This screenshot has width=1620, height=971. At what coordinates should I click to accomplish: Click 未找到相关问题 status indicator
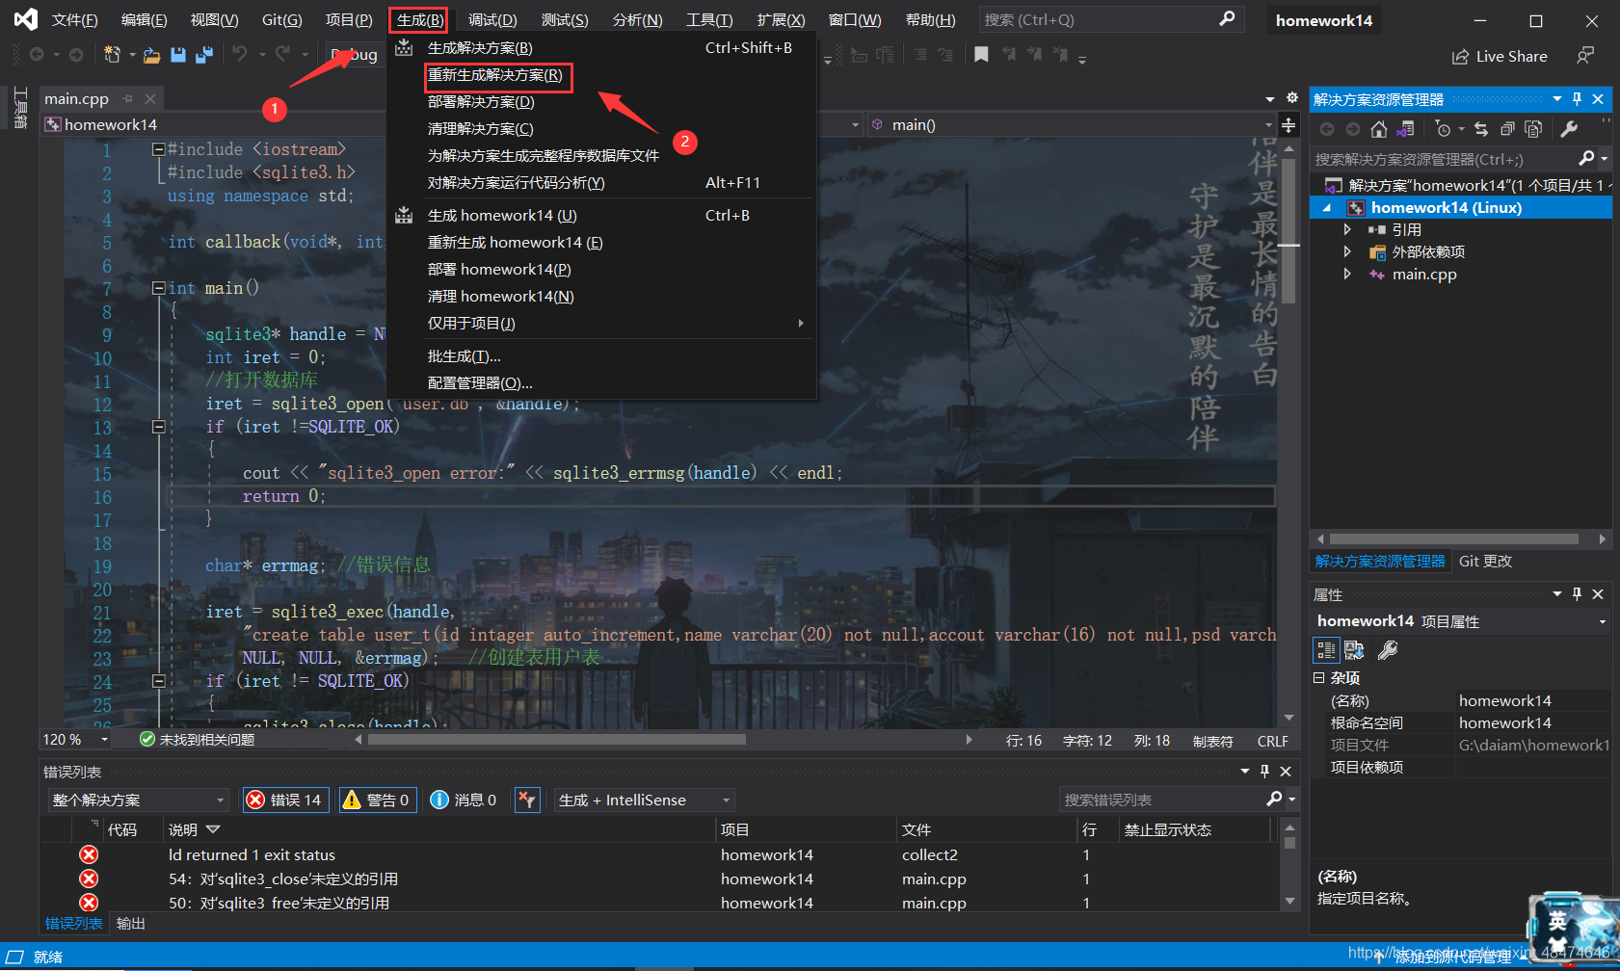pos(198,740)
